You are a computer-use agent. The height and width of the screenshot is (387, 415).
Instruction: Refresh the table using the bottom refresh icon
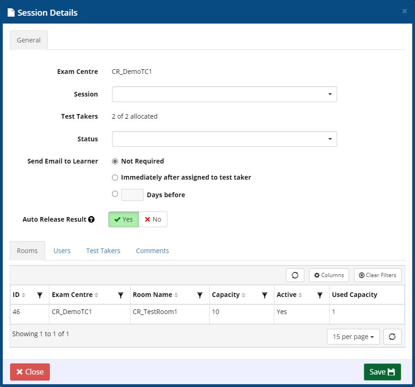click(x=392, y=337)
